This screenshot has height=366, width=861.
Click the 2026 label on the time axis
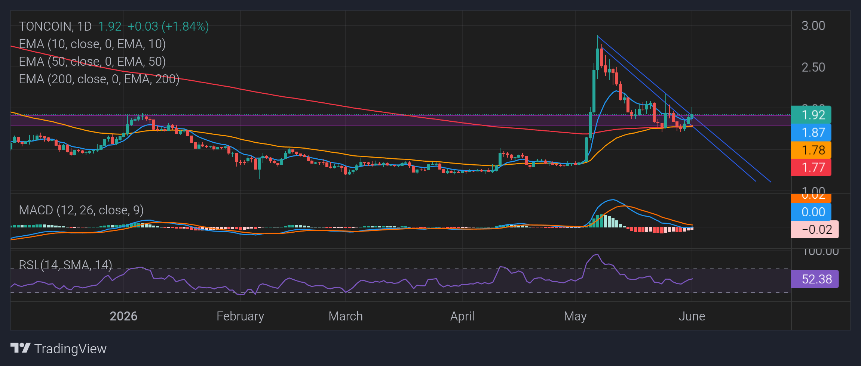[123, 316]
